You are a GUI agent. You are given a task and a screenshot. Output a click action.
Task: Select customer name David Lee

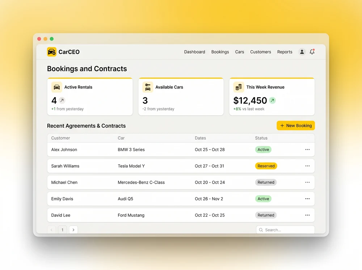pos(61,215)
